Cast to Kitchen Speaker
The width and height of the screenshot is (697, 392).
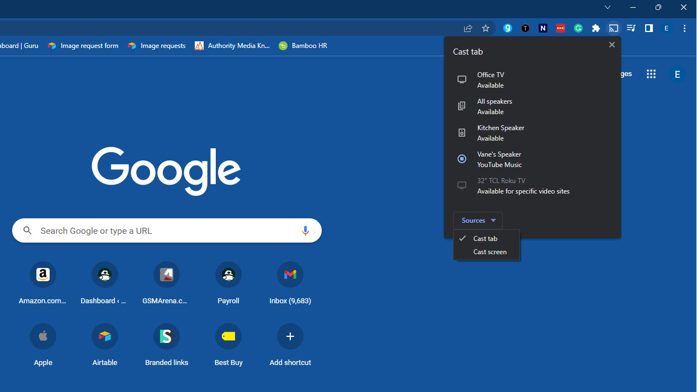501,133
